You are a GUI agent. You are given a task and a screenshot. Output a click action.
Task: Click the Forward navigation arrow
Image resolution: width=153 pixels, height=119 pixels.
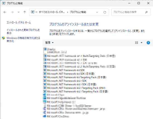coord(12,12)
